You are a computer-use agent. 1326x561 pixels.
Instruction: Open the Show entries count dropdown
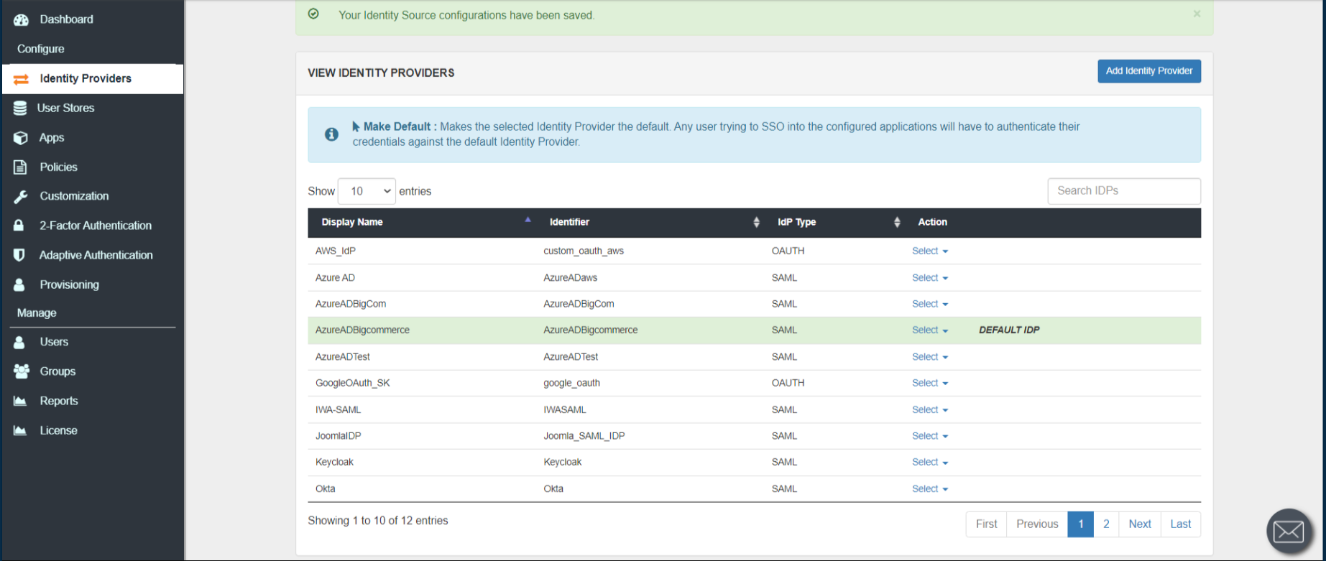click(x=367, y=191)
